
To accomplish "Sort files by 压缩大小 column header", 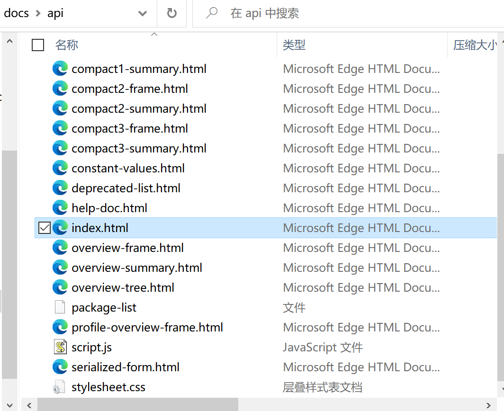I will pyautogui.click(x=475, y=45).
